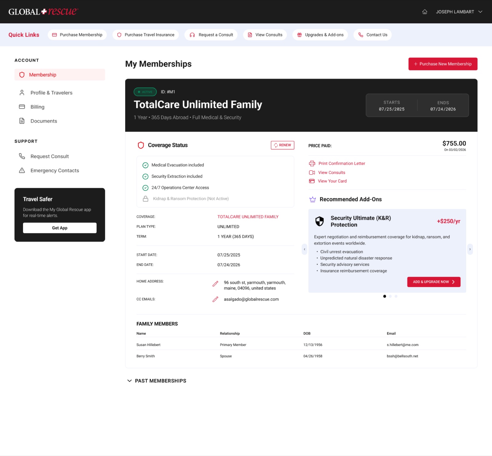Open Purchase Travel Insurance quick link

pyautogui.click(x=146, y=35)
